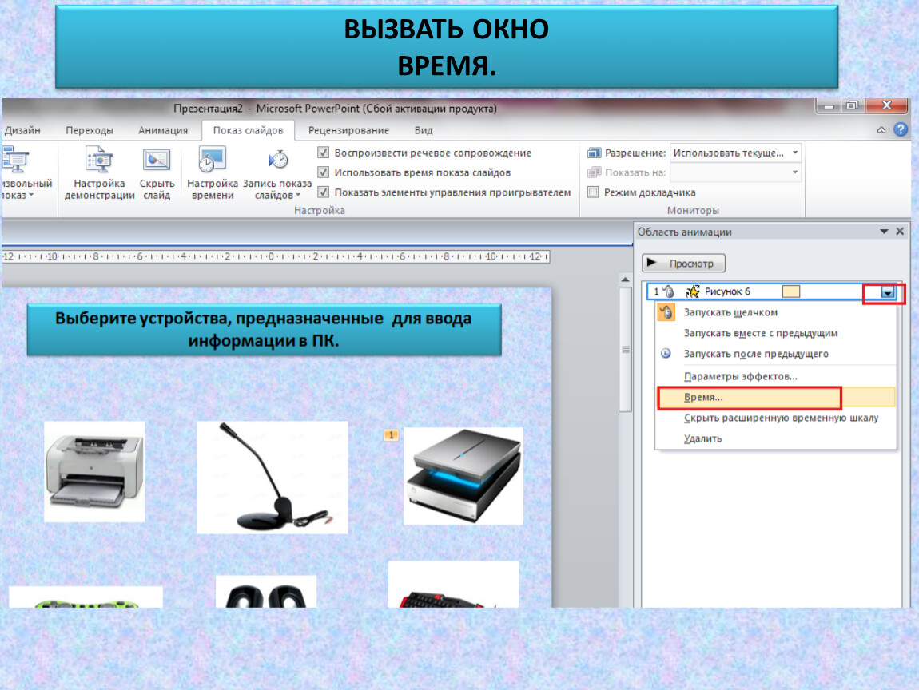This screenshot has height=690, width=919.
Task: Enable Режим докладчика checkbox
Action: coord(593,192)
